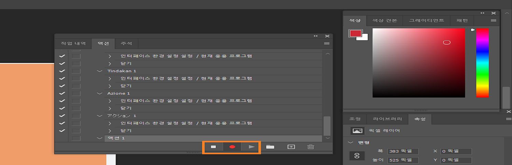512x165 pixels.
Task: Click the X position field
Action: pyautogui.click(x=456, y=151)
